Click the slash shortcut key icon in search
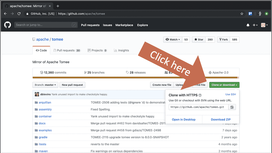Image resolution: width=272 pixels, height=153 pixels. [x=74, y=25]
